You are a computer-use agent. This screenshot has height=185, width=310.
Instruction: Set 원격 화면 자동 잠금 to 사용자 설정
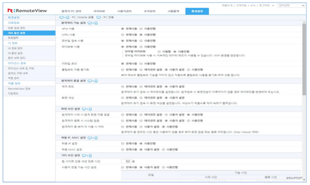coord(167,115)
